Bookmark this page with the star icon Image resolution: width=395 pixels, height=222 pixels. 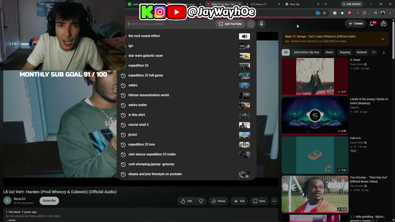pyautogui.click(x=324, y=13)
